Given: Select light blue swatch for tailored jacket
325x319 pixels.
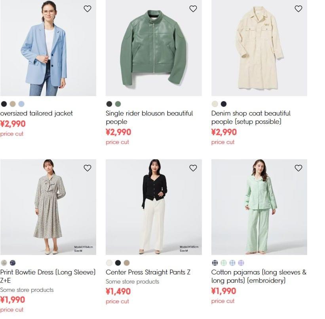Looking at the screenshot, I should (21, 104).
